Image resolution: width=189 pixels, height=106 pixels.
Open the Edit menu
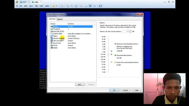(26, 6)
